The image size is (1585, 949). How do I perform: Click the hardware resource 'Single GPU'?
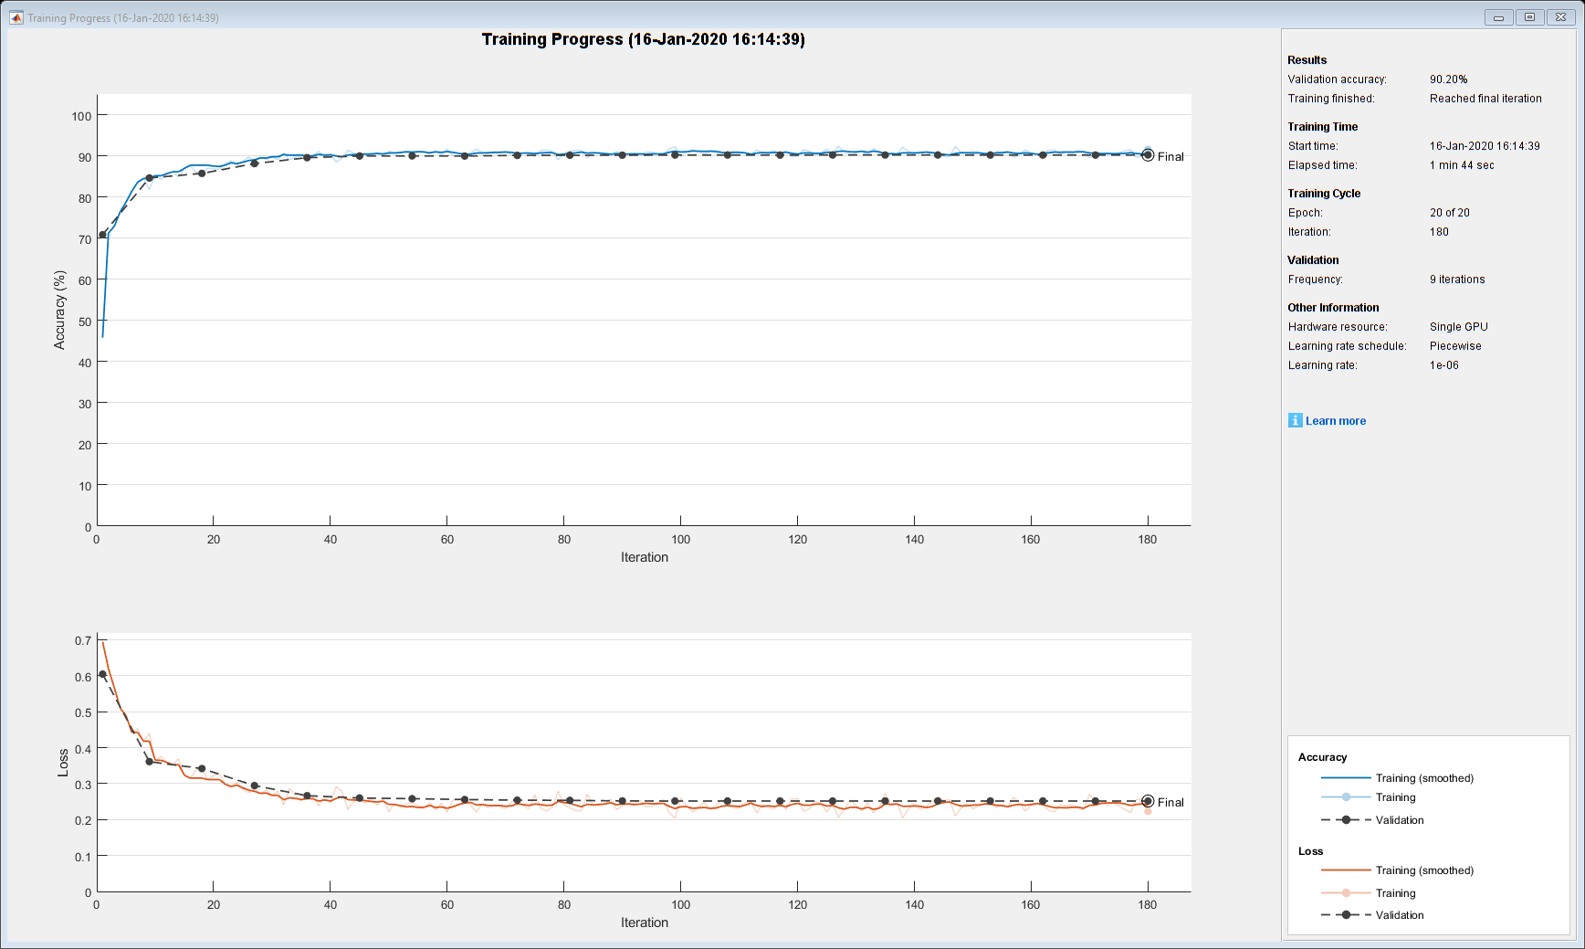click(x=1459, y=327)
